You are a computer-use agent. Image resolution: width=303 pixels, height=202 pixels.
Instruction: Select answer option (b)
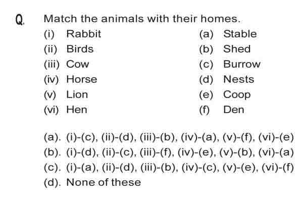pyautogui.click(x=169, y=153)
